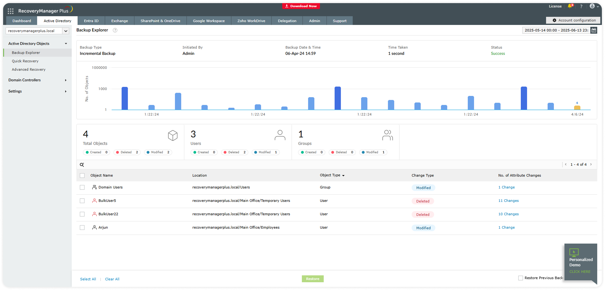Screen dimensions: 605x290
Task: Open the Object Type column filter dropdown
Action: (x=343, y=176)
